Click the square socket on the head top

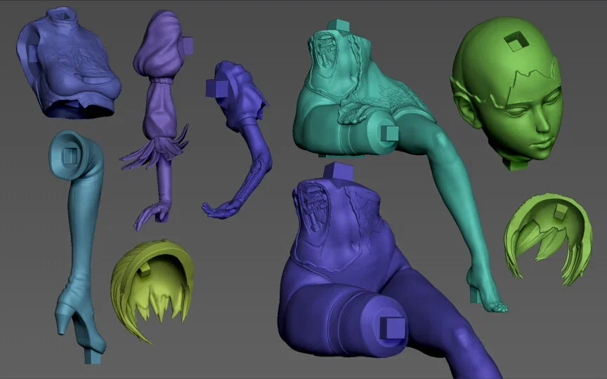pyautogui.click(x=516, y=42)
